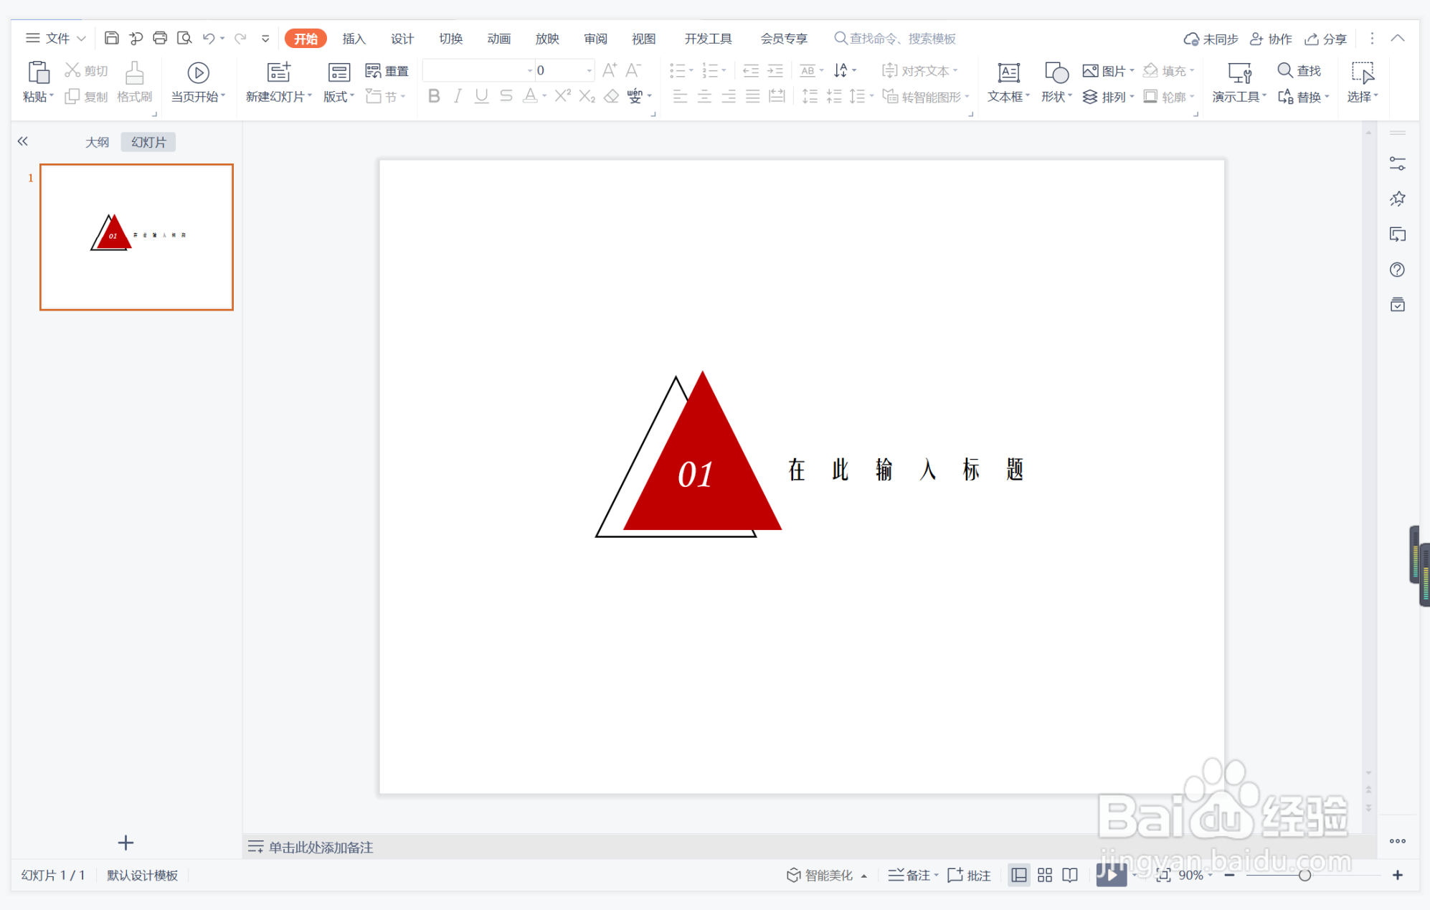Switch to reading view mode

click(1069, 875)
